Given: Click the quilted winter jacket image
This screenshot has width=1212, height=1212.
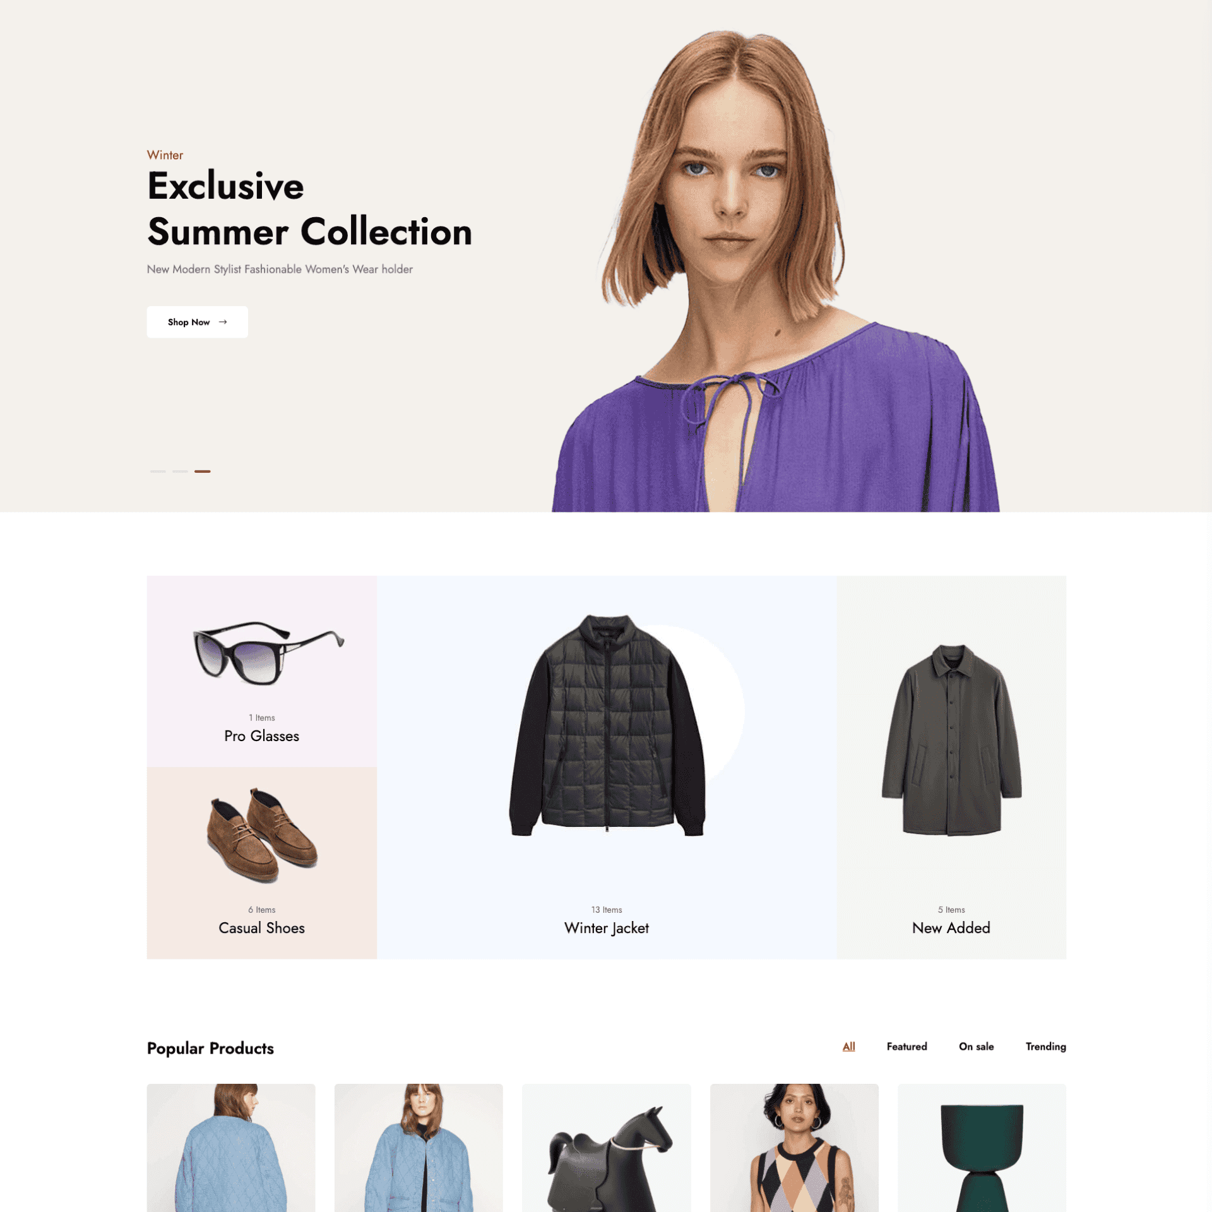Looking at the screenshot, I should point(607,725).
